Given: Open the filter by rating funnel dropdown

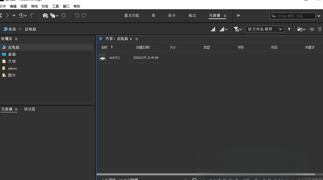Looking at the screenshot, I should (238, 29).
